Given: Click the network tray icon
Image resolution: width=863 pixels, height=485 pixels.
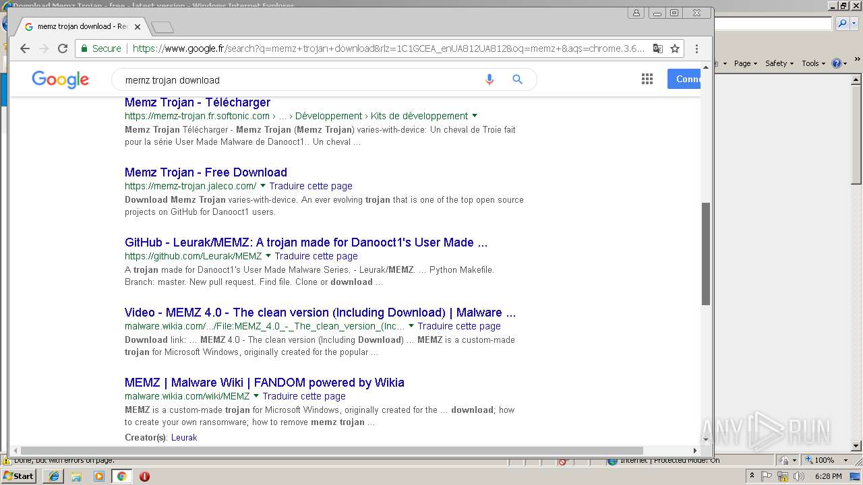Looking at the screenshot, I should (x=782, y=476).
